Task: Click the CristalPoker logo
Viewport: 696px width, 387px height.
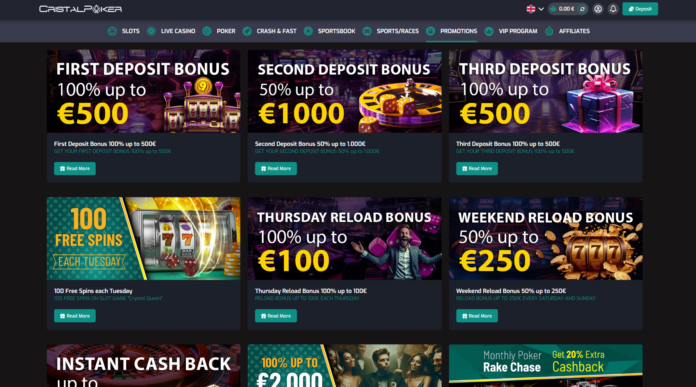Action: click(80, 9)
